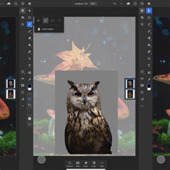Tap Deselect in the bottom selection bar
170x170 pixels.
(70, 164)
